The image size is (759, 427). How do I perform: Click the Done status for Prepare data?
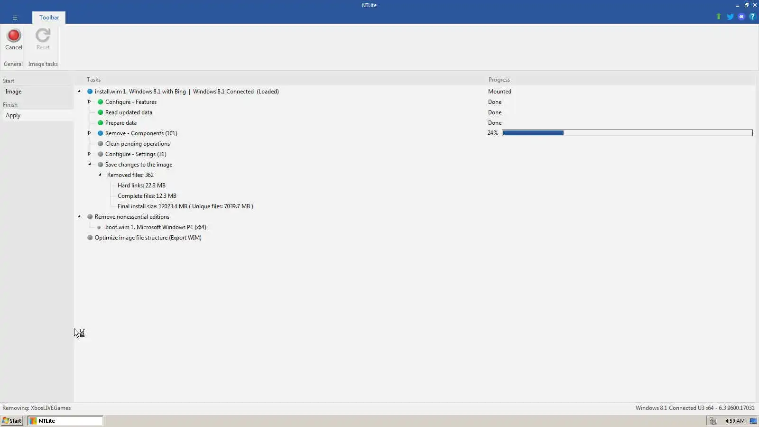pos(494,123)
